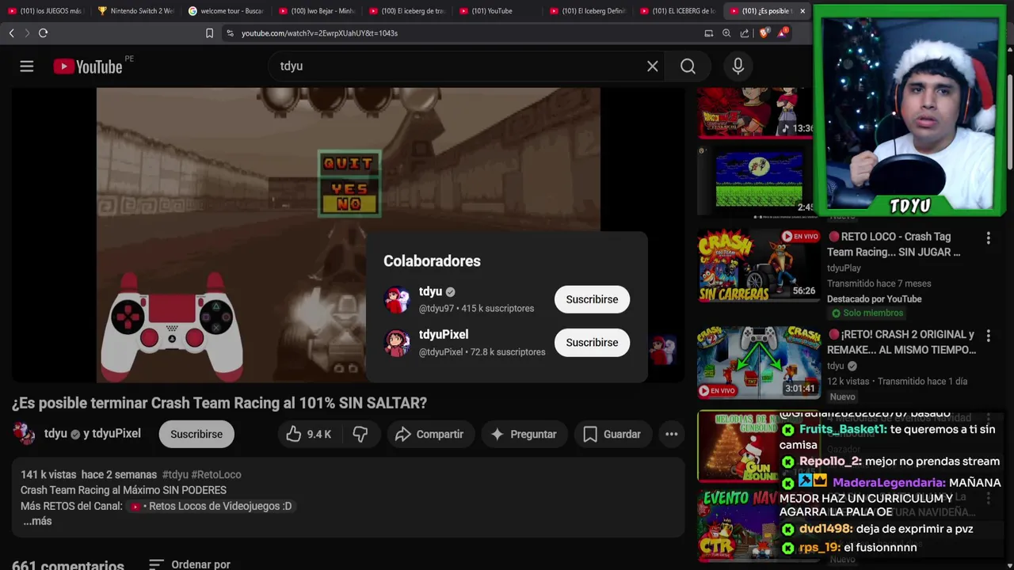Subscribe to tdyuPixel in Colaboradores popup

point(592,343)
